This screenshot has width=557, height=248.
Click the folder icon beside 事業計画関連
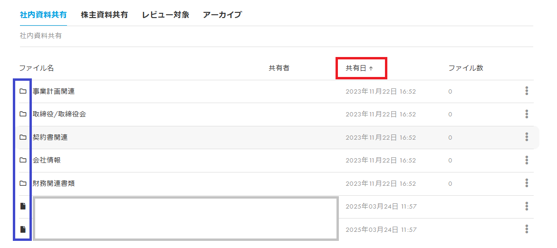[x=23, y=91]
